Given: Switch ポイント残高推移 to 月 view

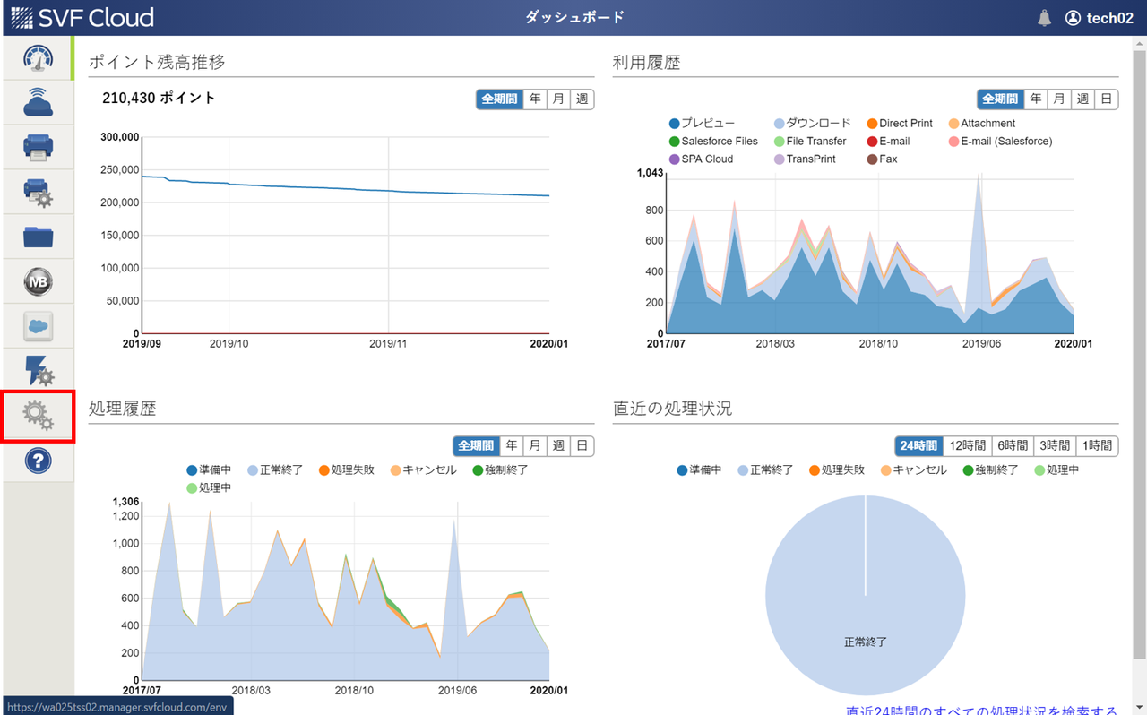Looking at the screenshot, I should click(x=557, y=99).
